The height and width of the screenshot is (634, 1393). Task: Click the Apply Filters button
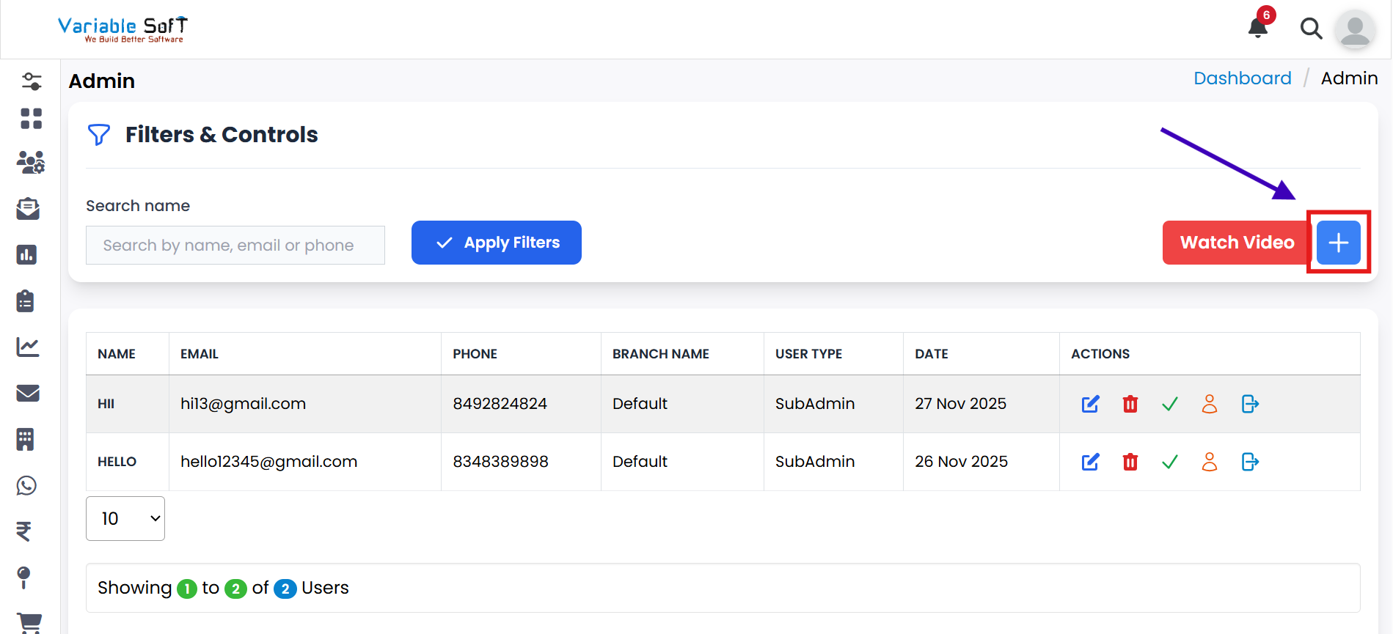496,243
